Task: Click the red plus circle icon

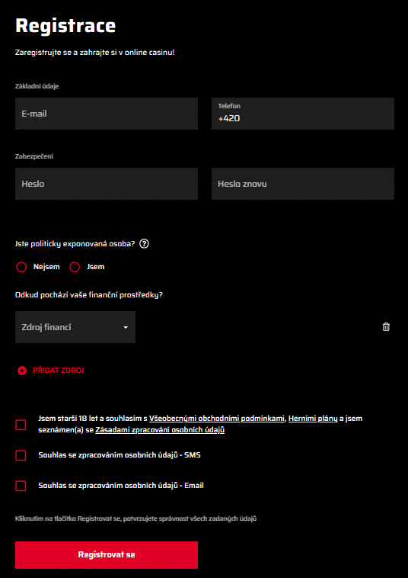Action: pyautogui.click(x=22, y=371)
